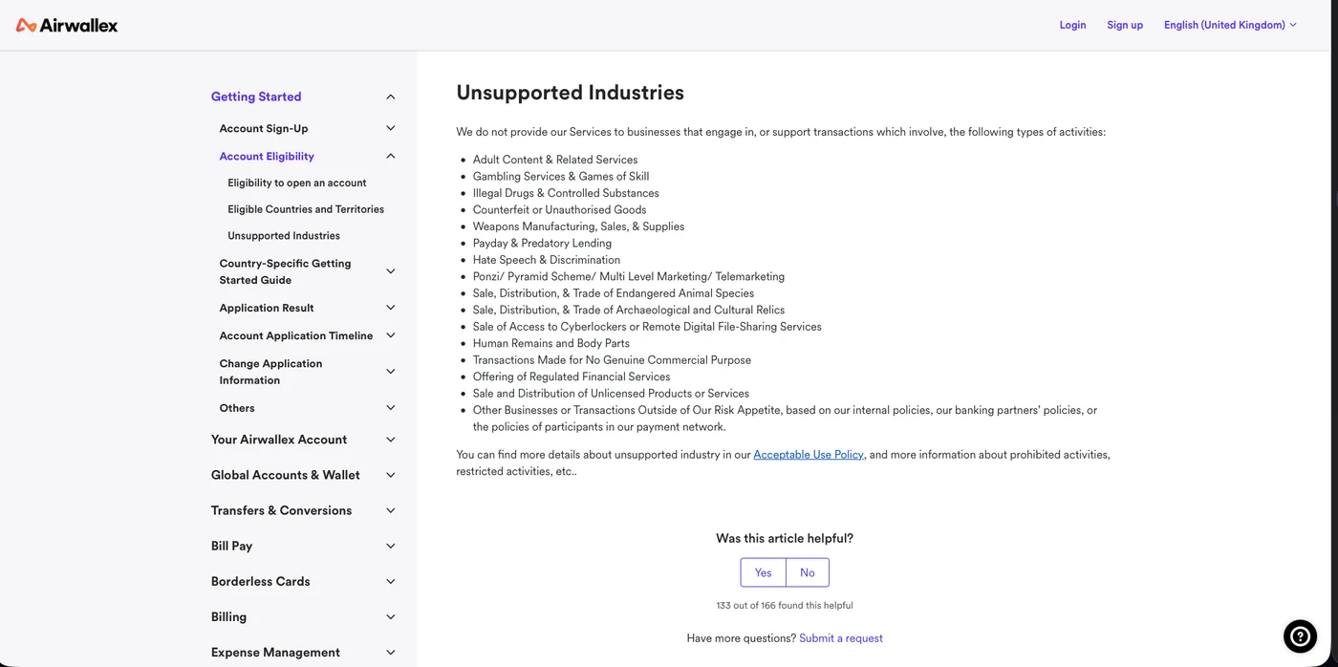This screenshot has height=667, width=1338.
Task: Click 'Adult Content & Related Services' list item
Action: (x=555, y=160)
